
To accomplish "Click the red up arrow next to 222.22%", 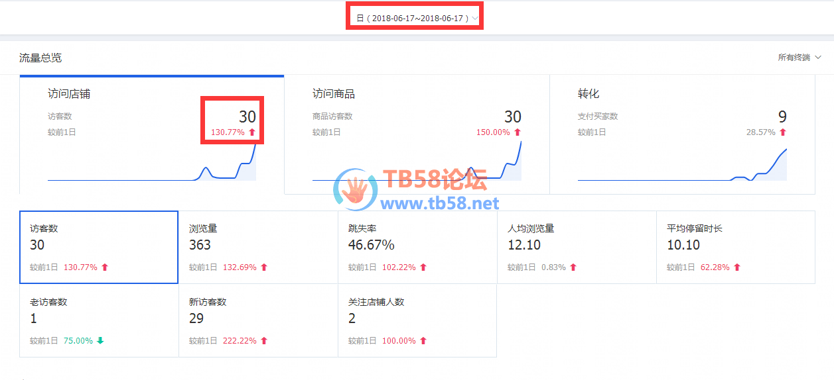I will [264, 341].
